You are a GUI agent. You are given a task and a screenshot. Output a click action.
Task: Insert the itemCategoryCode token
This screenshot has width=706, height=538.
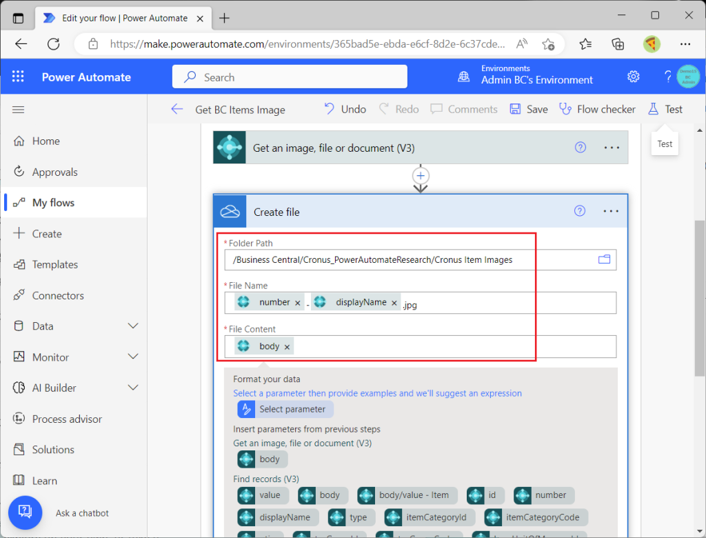(x=536, y=517)
